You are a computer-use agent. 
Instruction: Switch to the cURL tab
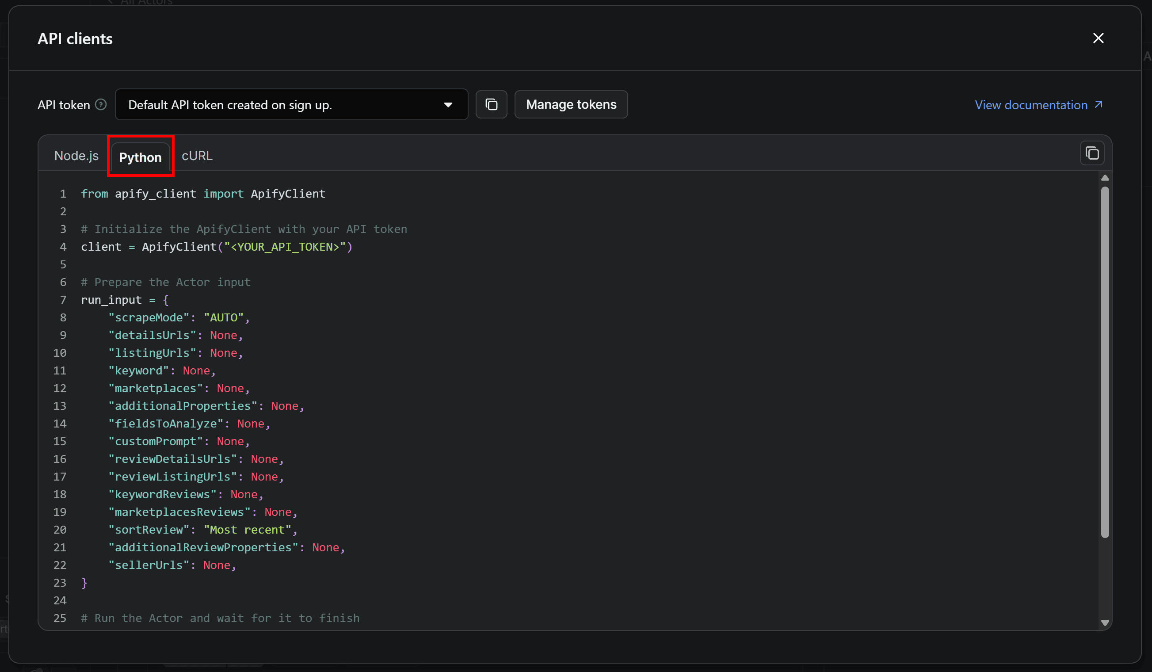(197, 156)
